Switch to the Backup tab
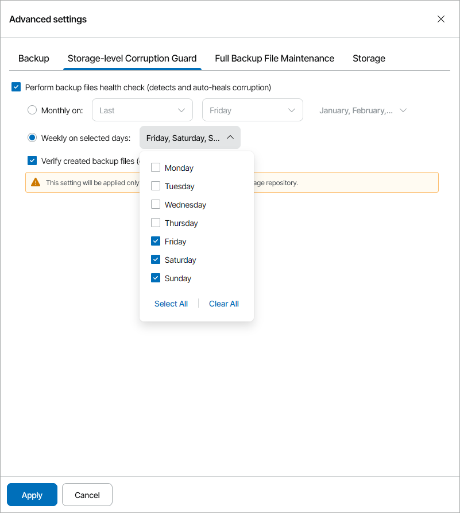The height and width of the screenshot is (513, 460). 34,59
